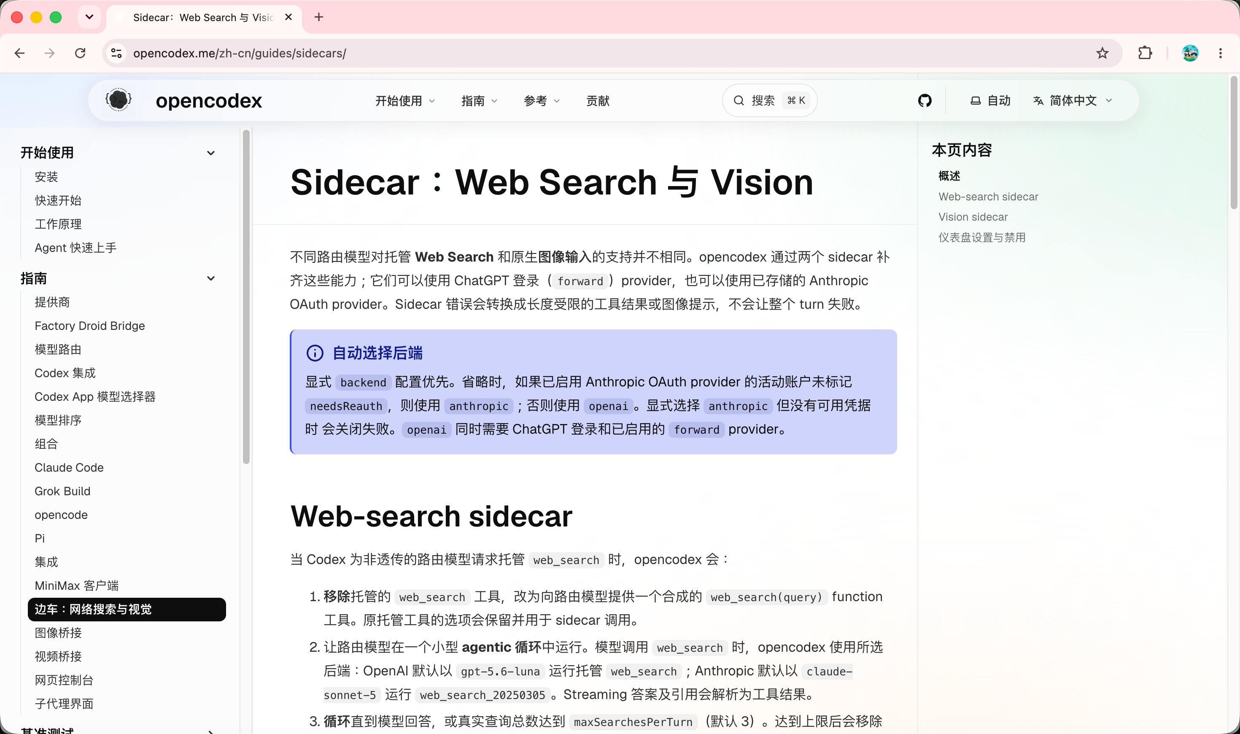This screenshot has width=1240, height=734.
Task: Click the web_search_20250305 code text
Action: tap(482, 695)
